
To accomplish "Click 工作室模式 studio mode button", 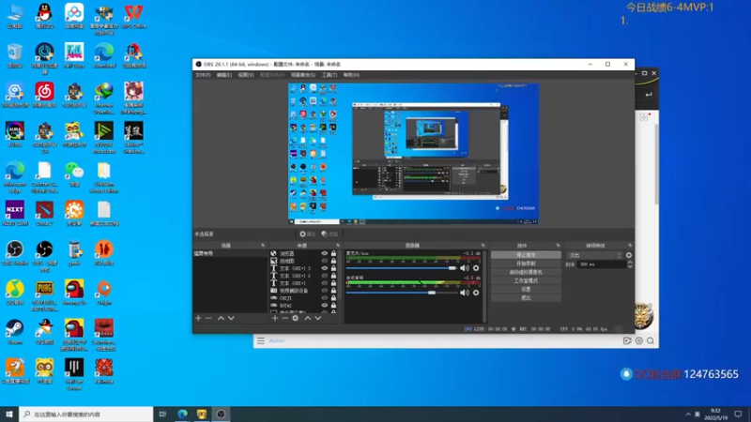I will click(x=526, y=280).
